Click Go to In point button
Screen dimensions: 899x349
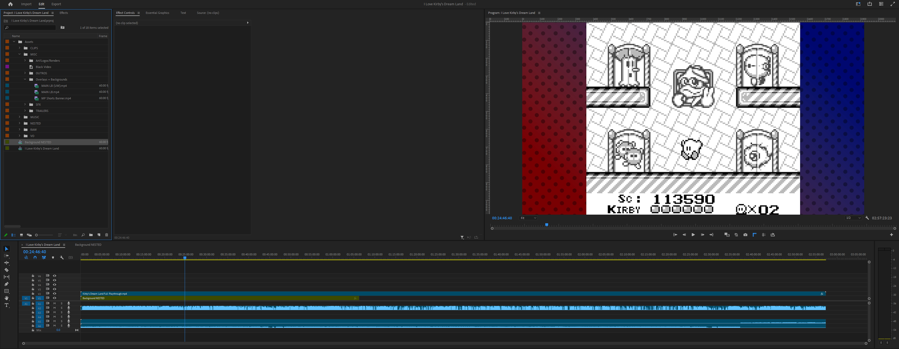click(675, 235)
